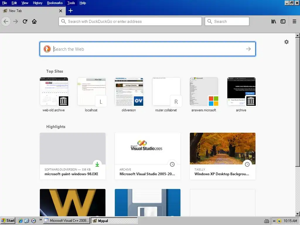Launch Internet Explorer from quick launch

[x=21, y=221]
